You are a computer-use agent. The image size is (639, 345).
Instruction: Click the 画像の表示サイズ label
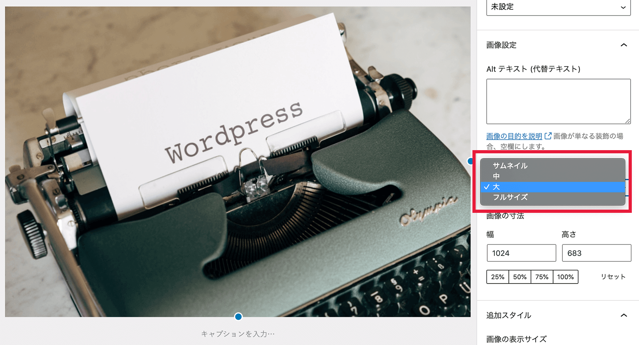[x=516, y=339]
